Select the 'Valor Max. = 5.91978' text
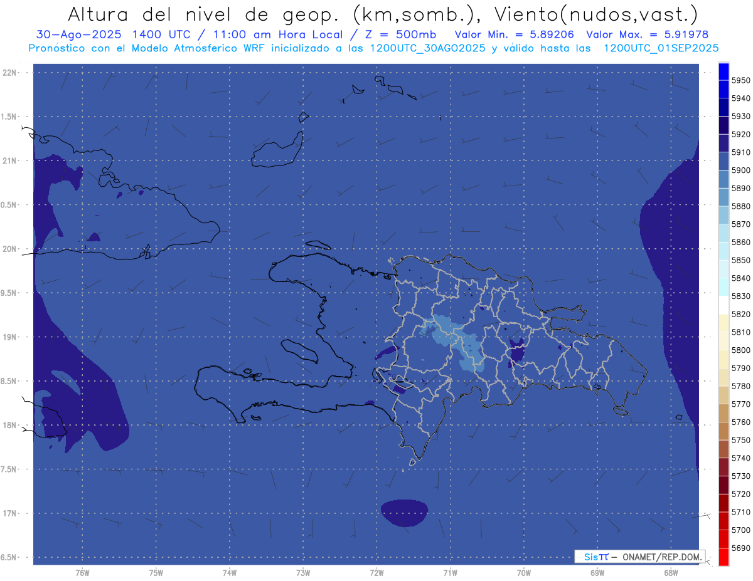The height and width of the screenshot is (581, 753). pos(647,34)
